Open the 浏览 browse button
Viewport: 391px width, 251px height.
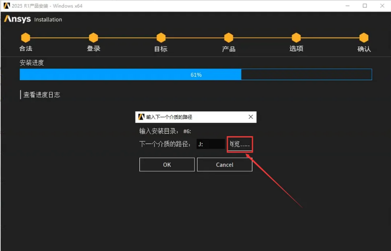[x=240, y=144]
